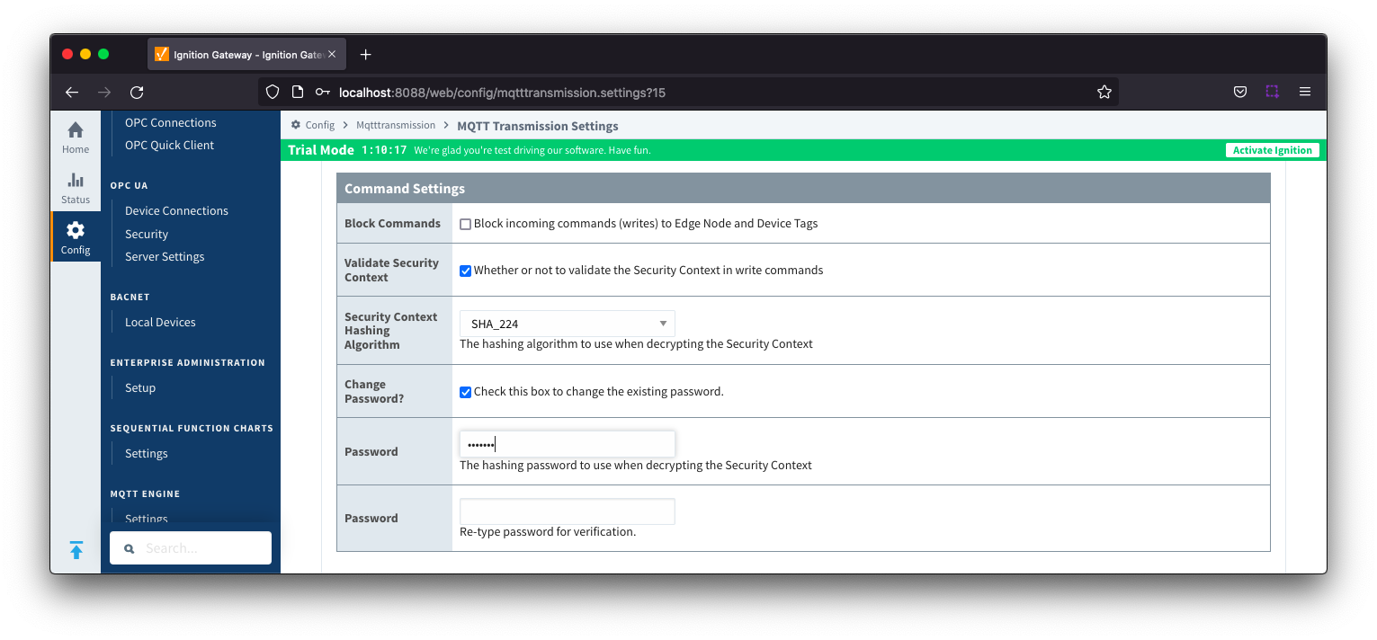Open the Status section icon
The image size is (1377, 640).
(x=76, y=181)
